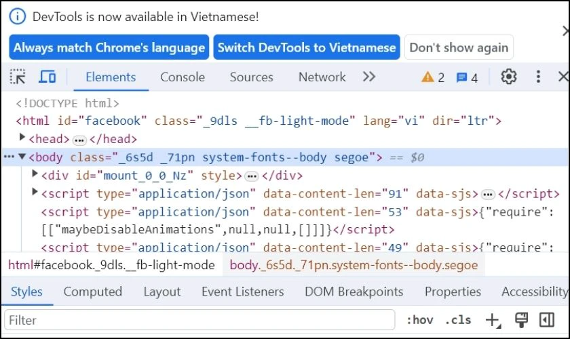The height and width of the screenshot is (339, 570).
Task: Open the Properties subtab
Action: coord(453,292)
